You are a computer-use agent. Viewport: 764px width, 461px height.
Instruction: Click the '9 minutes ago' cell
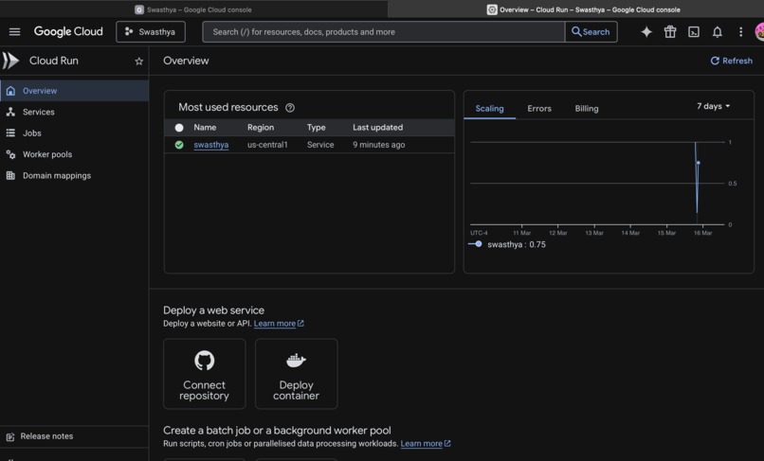click(378, 145)
